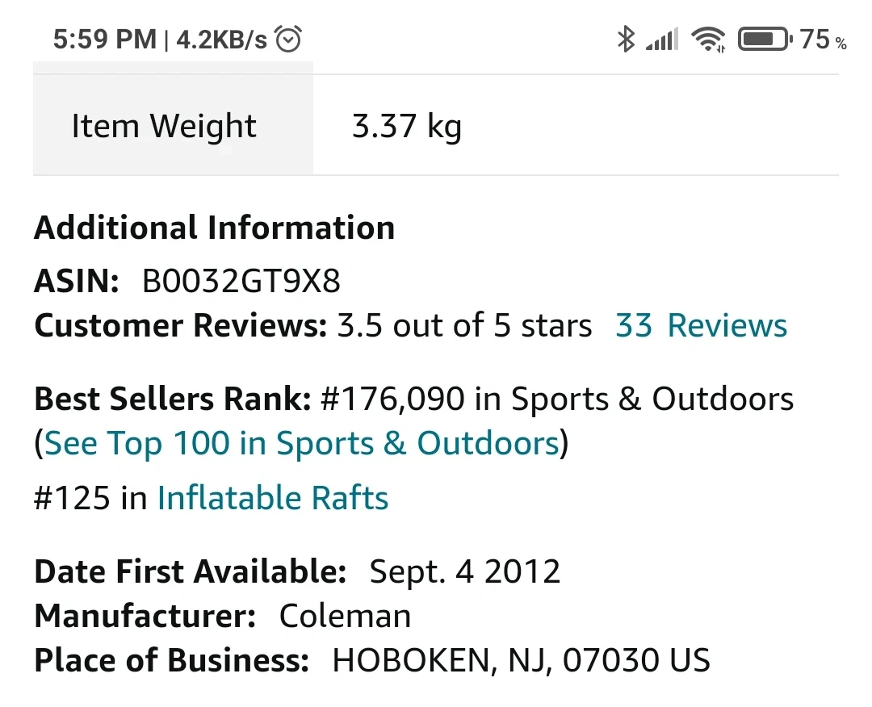Tap the battery level icon
This screenshot has height=707, width=872.
click(765, 39)
